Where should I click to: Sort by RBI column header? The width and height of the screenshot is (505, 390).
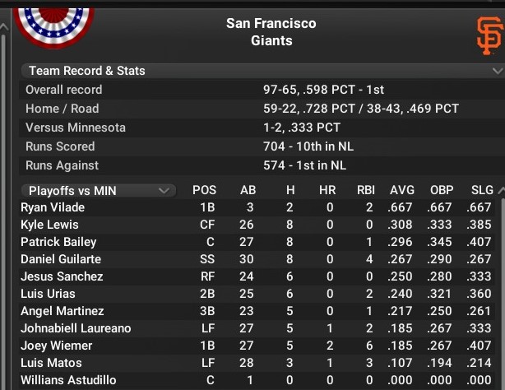[x=366, y=191]
